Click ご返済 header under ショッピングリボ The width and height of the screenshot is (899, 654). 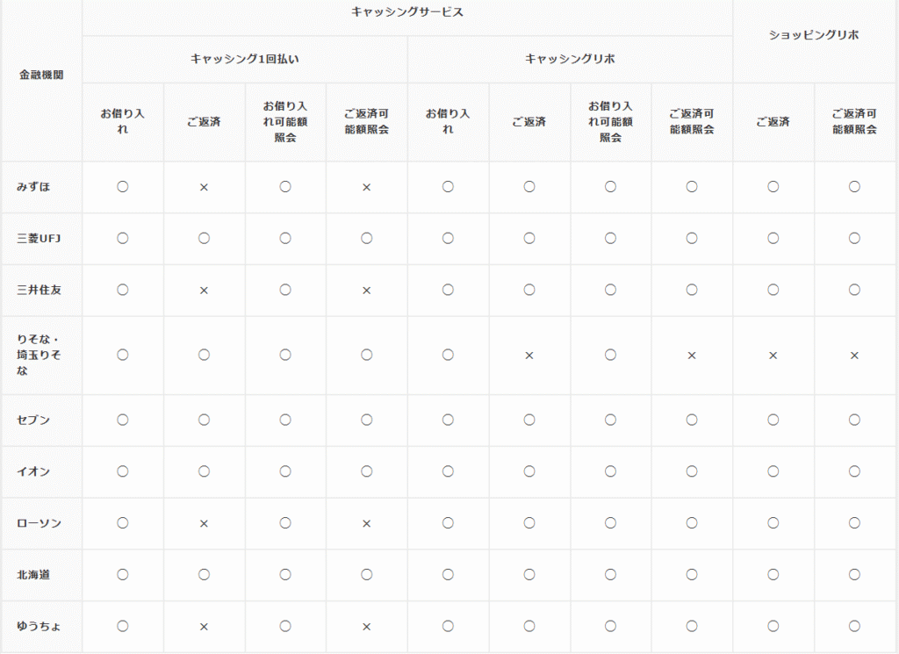tap(773, 121)
